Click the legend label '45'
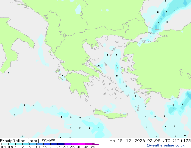This screenshot has width=191, height=148. point(86,147)
